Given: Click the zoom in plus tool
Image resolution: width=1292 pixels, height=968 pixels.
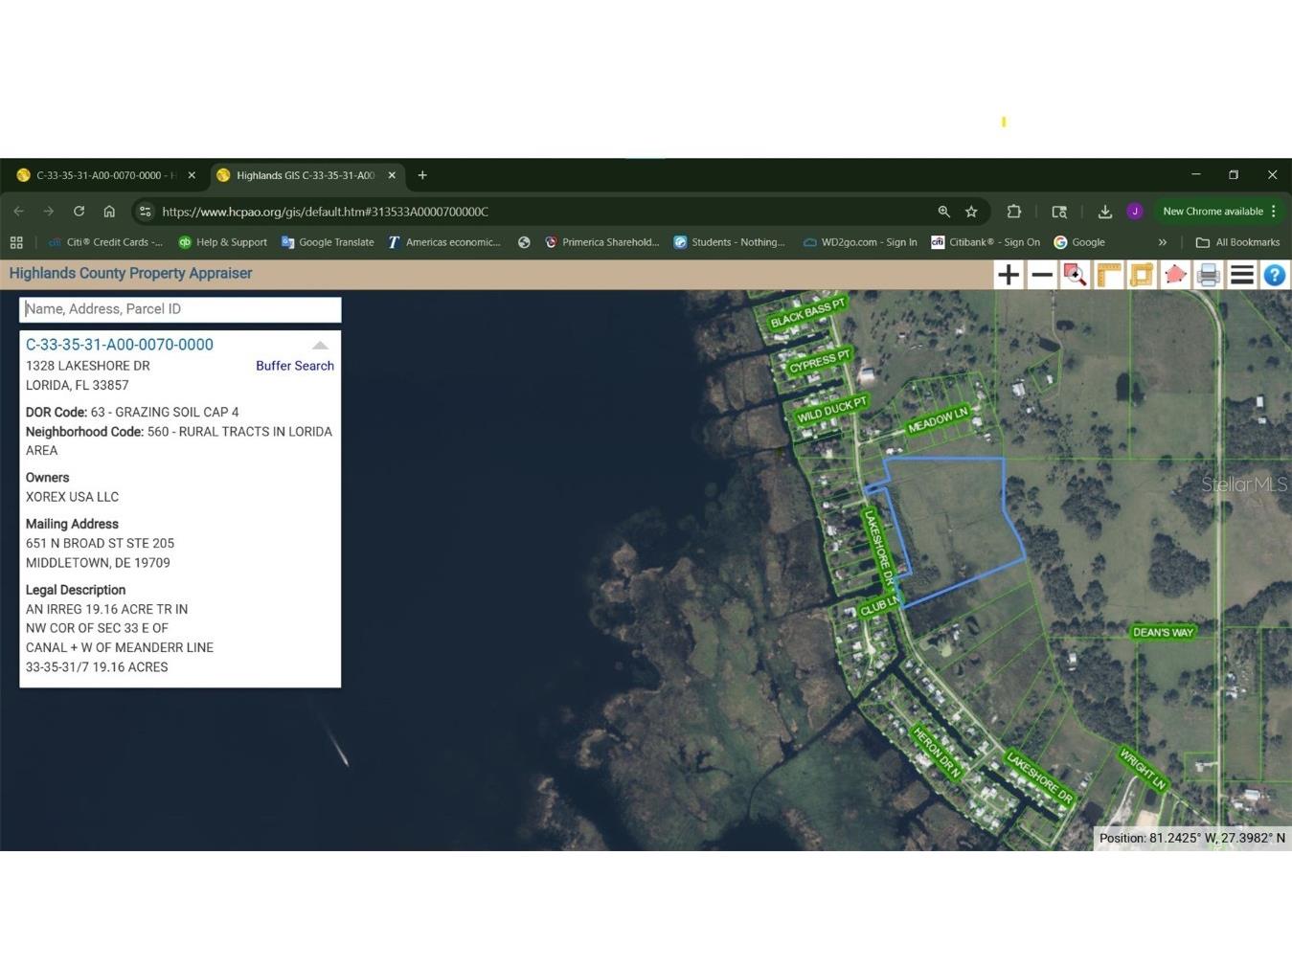Looking at the screenshot, I should tap(1009, 275).
